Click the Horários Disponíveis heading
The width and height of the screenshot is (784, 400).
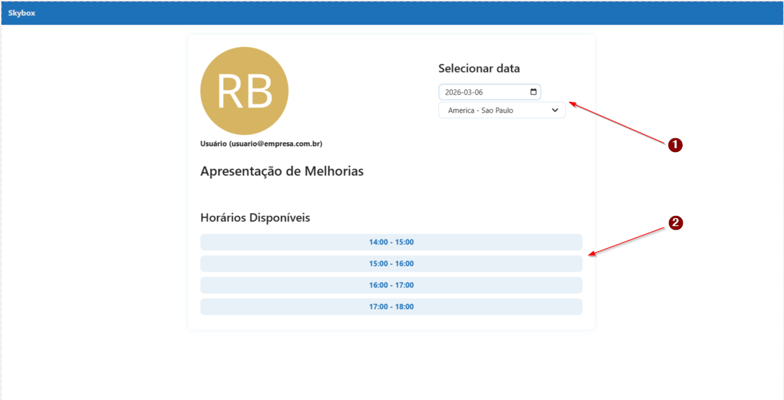coord(255,217)
